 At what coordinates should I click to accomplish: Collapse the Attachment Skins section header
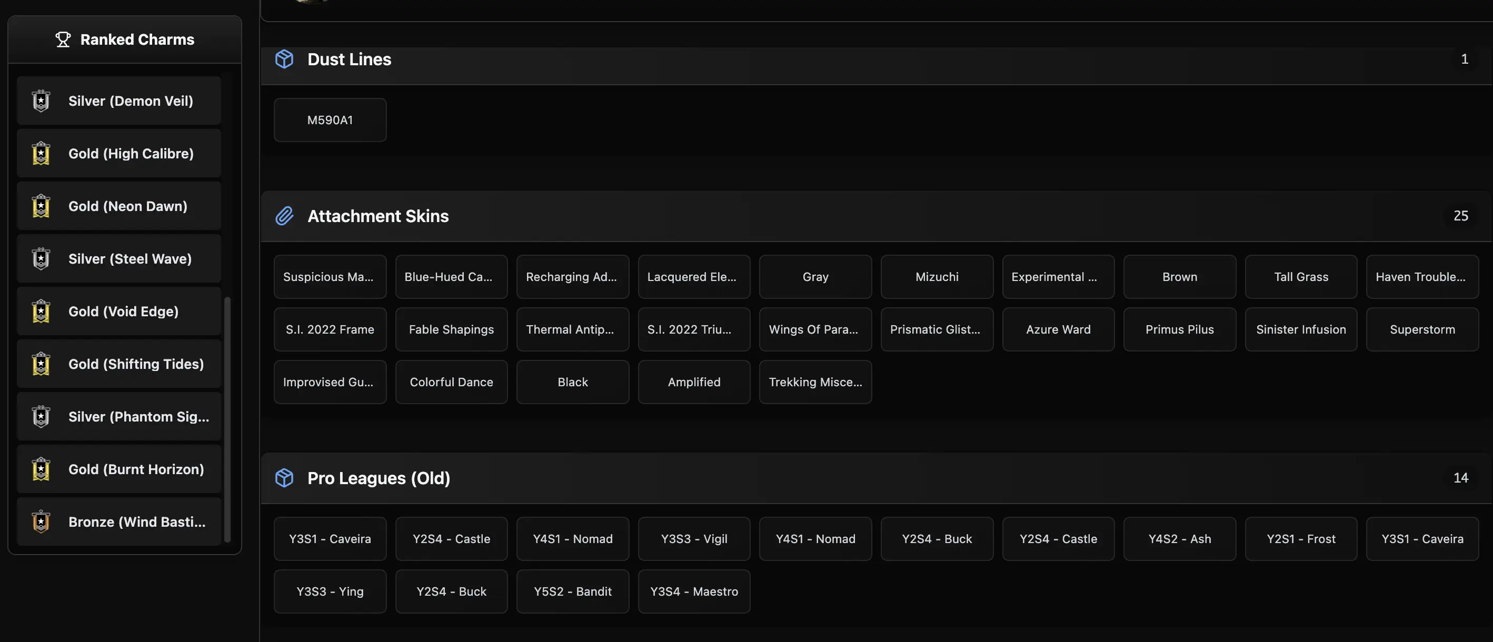869,216
